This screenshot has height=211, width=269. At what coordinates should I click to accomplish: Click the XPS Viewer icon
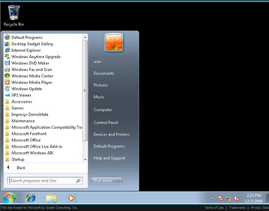tap(7, 95)
